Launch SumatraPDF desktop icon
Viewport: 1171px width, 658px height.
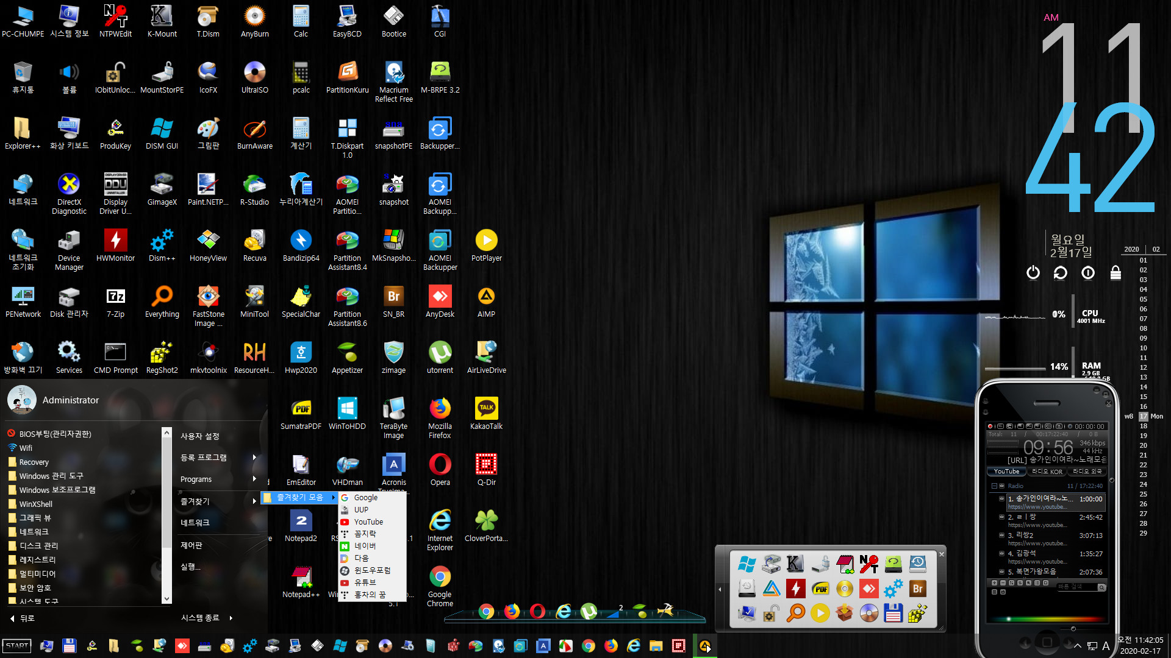pos(301,413)
